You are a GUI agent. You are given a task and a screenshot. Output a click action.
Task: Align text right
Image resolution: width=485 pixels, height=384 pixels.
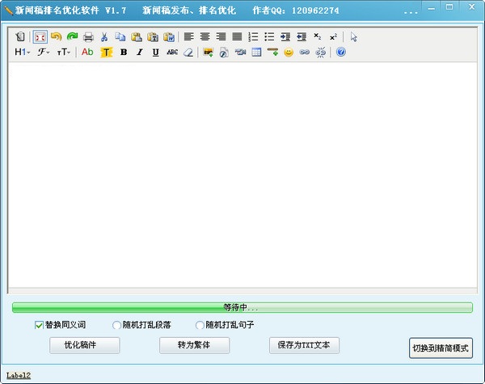(x=221, y=37)
